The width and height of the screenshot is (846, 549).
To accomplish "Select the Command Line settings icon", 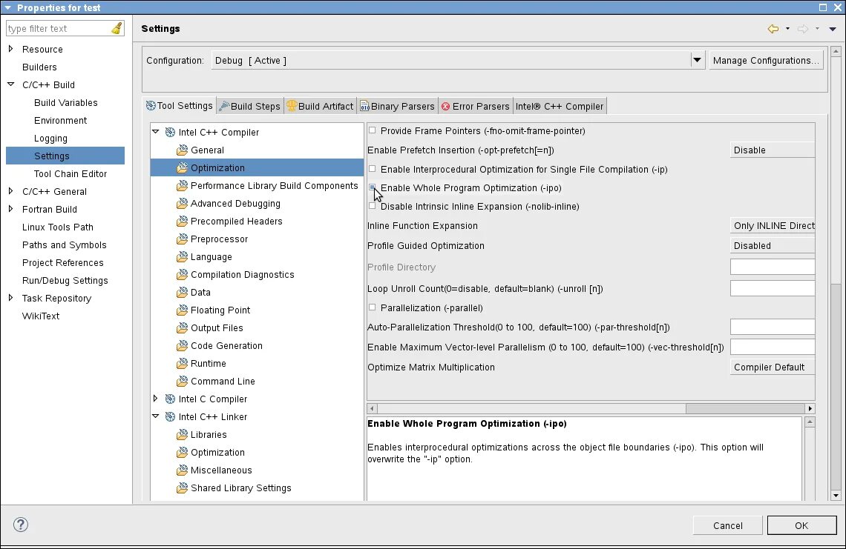I will [x=183, y=382].
